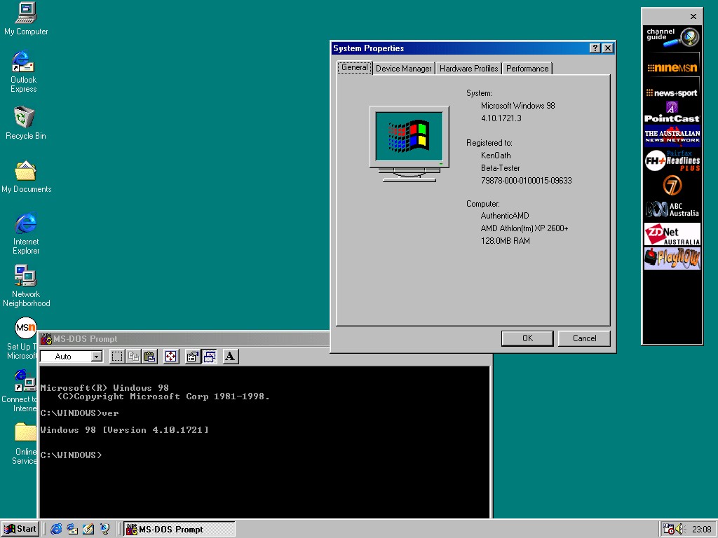The height and width of the screenshot is (538, 718).
Task: Select Connect to the Internet icon
Action: coord(25,380)
